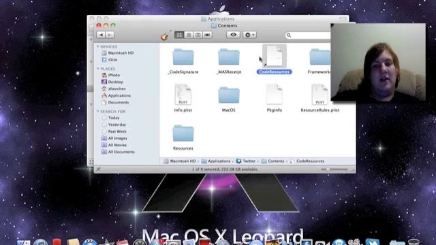Click the Contents folder icon in the title bar

click(213, 26)
